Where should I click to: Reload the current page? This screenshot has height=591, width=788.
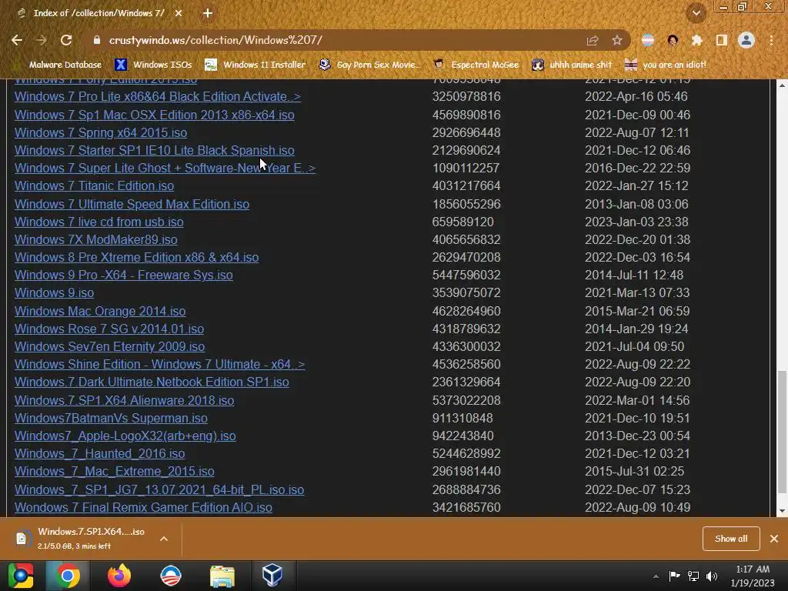[x=66, y=40]
